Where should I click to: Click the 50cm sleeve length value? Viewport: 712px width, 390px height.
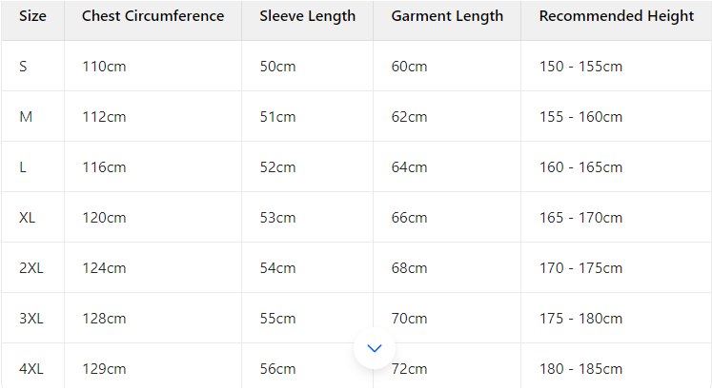277,67
